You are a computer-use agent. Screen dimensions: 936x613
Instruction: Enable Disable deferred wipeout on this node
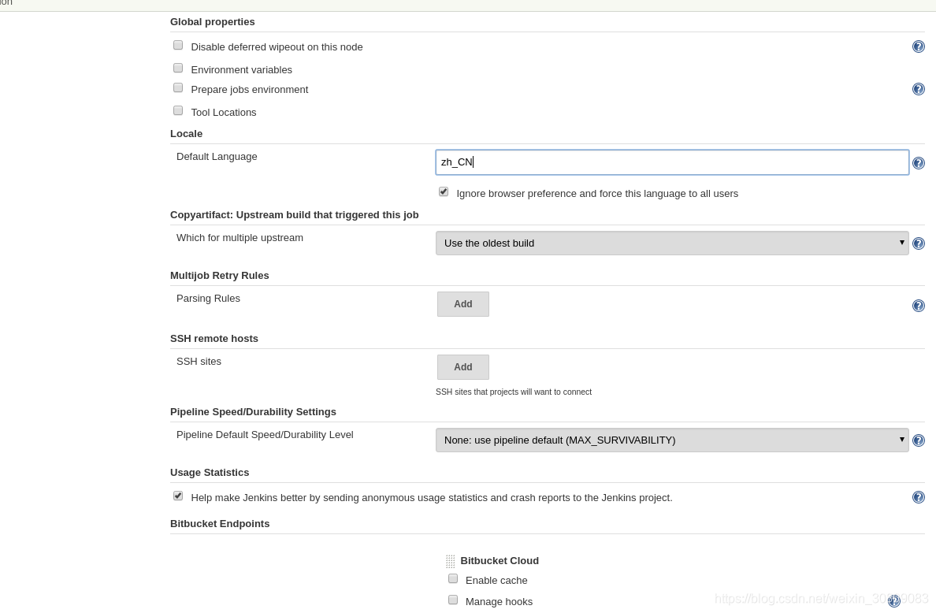[x=178, y=46]
